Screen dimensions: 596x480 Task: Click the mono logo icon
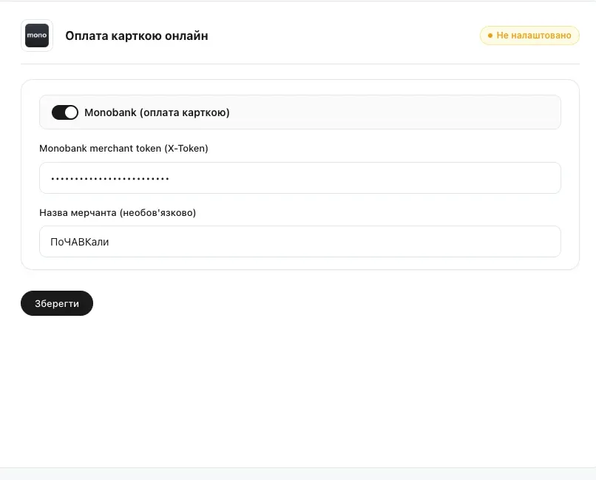(37, 36)
